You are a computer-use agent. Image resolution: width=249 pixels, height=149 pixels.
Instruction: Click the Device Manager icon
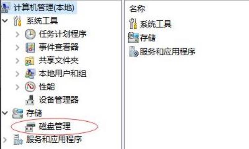30,100
